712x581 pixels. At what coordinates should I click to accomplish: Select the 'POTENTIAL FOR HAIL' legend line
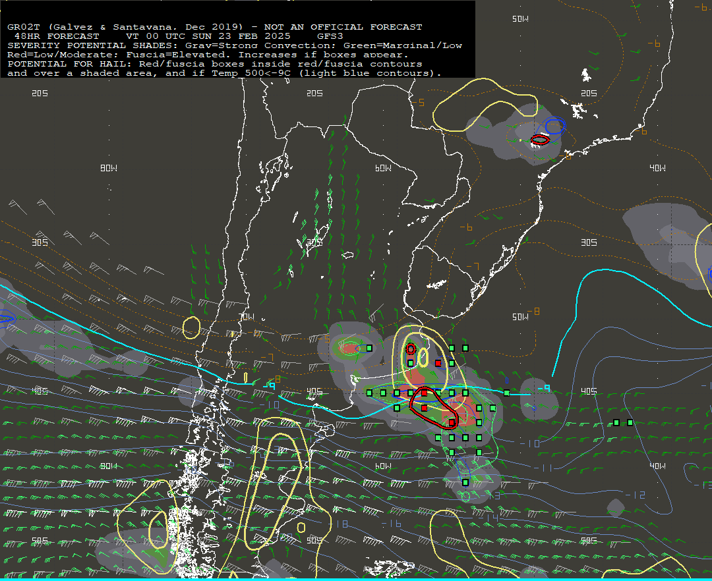pyautogui.click(x=214, y=63)
